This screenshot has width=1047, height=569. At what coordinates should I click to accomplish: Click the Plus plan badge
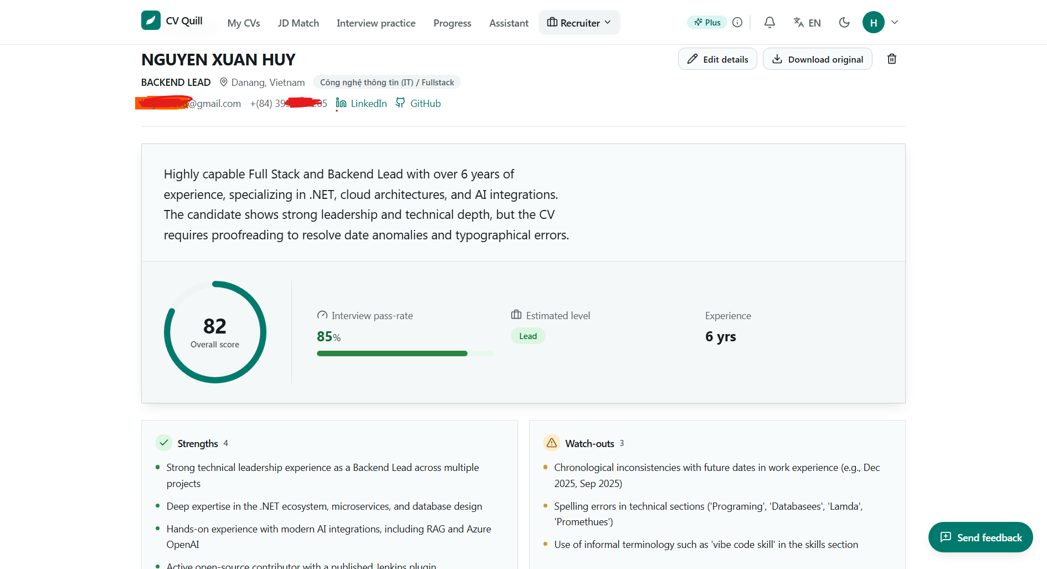pyautogui.click(x=707, y=22)
